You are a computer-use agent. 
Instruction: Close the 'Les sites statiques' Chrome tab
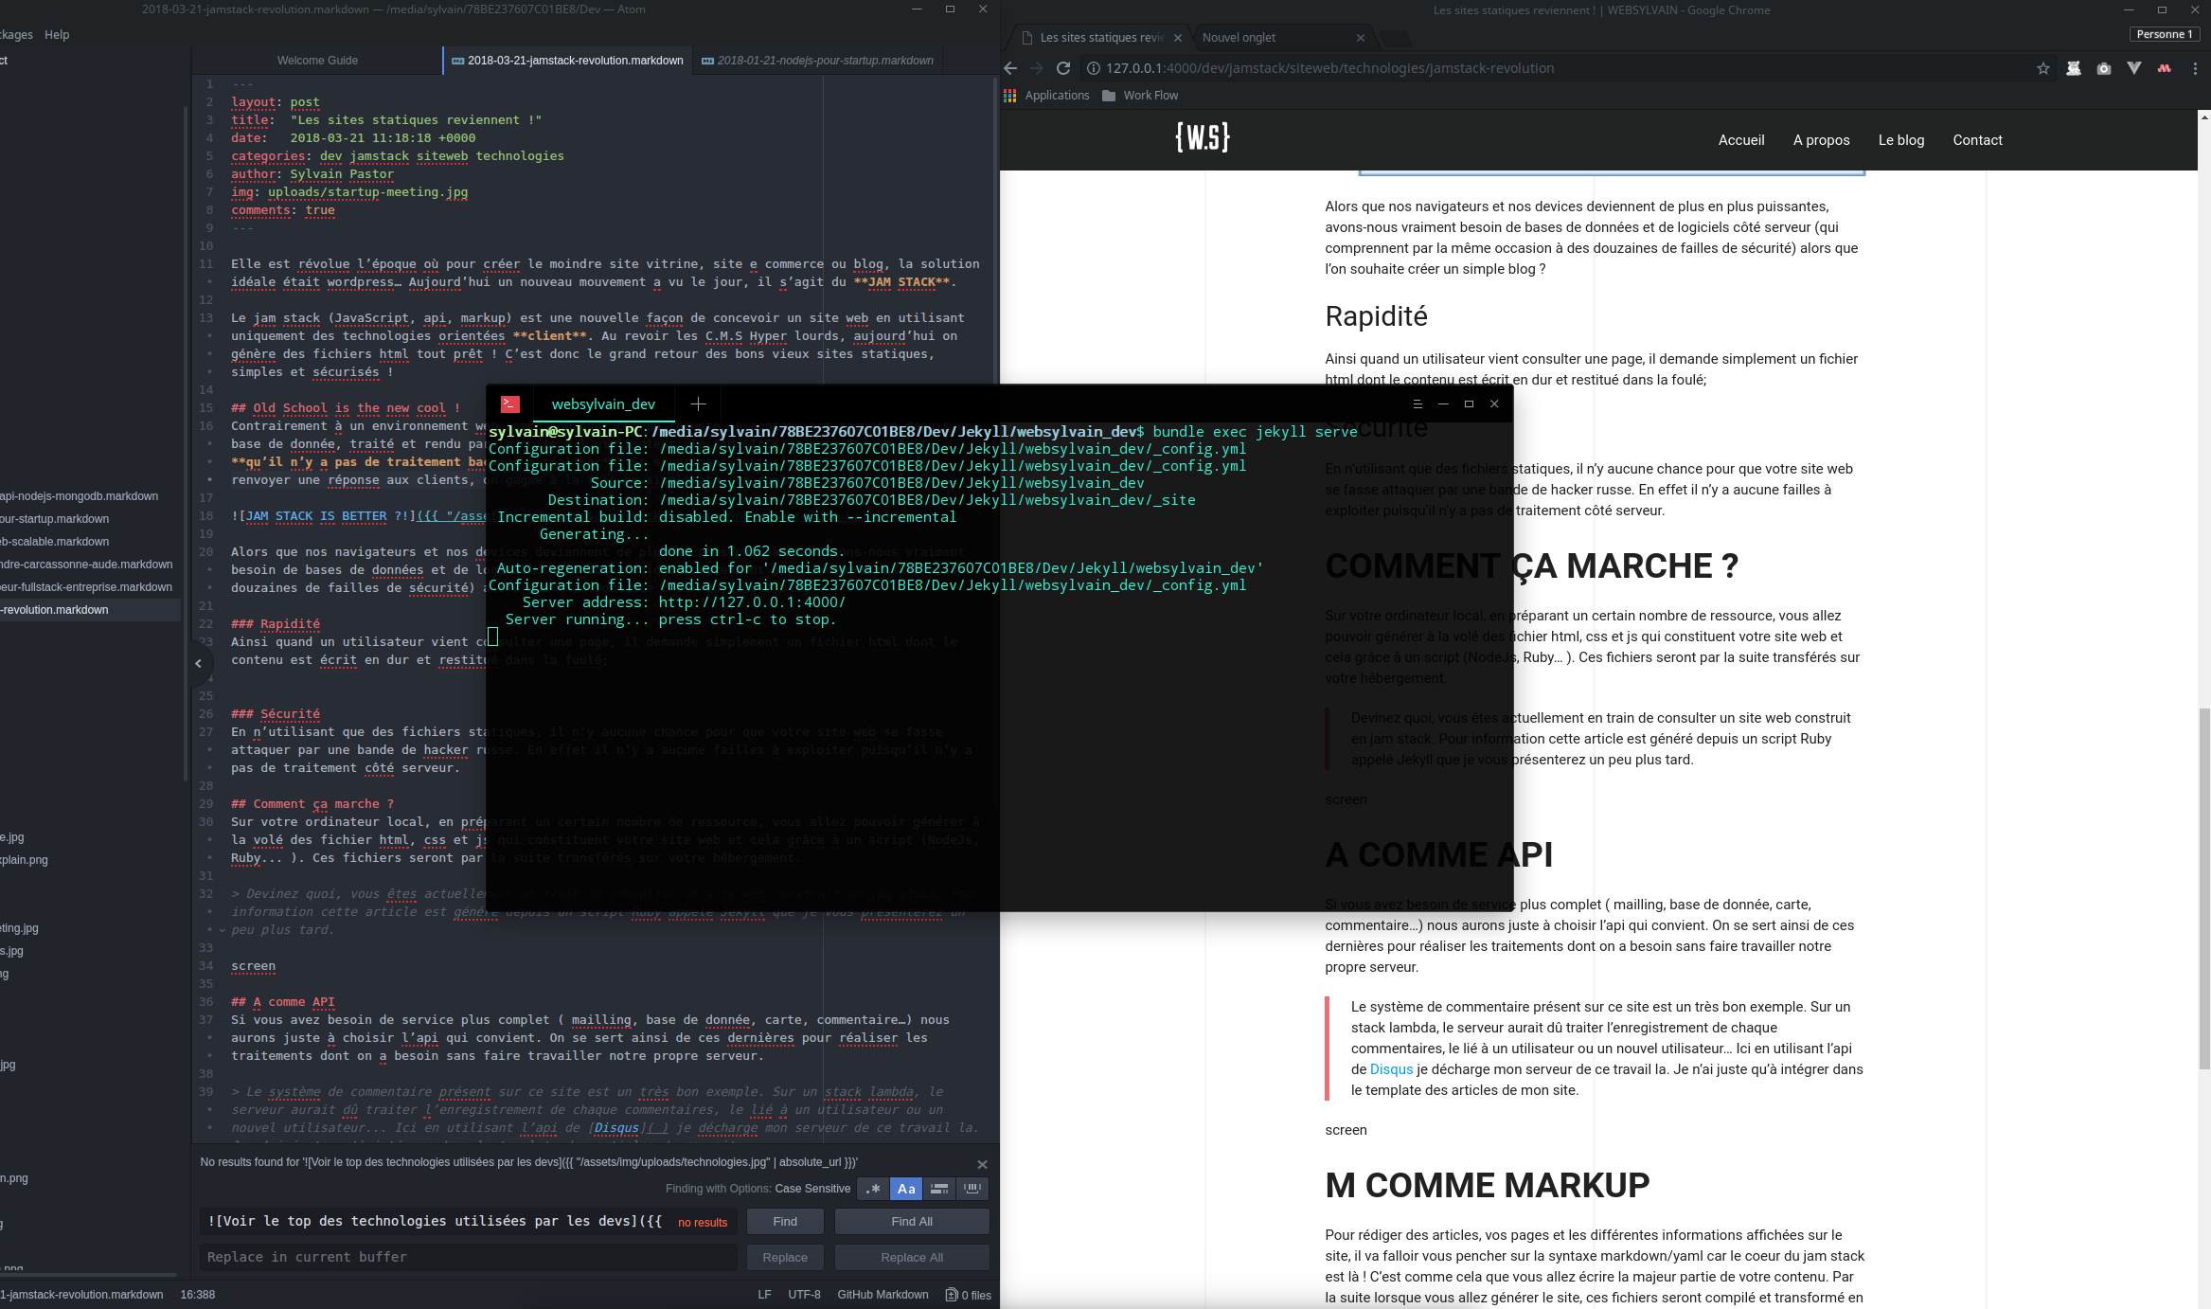point(1178,38)
